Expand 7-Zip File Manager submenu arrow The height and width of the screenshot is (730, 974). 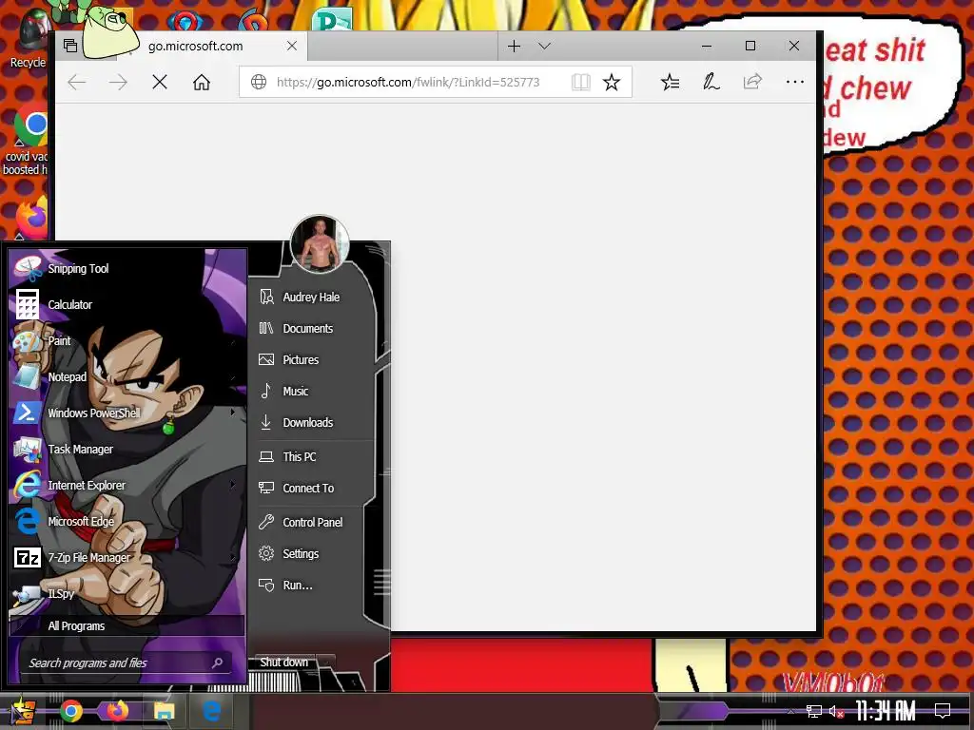233,557
